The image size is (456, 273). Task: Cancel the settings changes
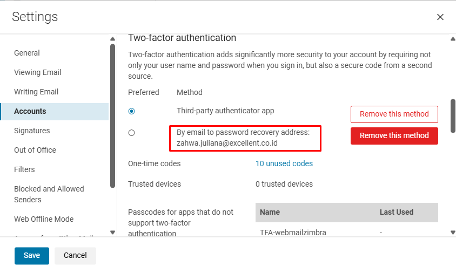tap(75, 256)
